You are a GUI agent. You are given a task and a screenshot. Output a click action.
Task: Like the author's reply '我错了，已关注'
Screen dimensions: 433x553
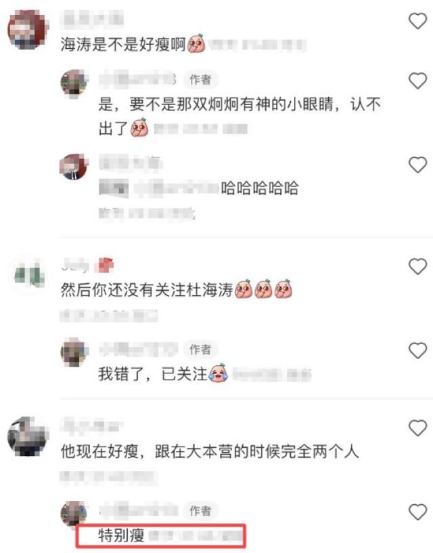pos(417,350)
